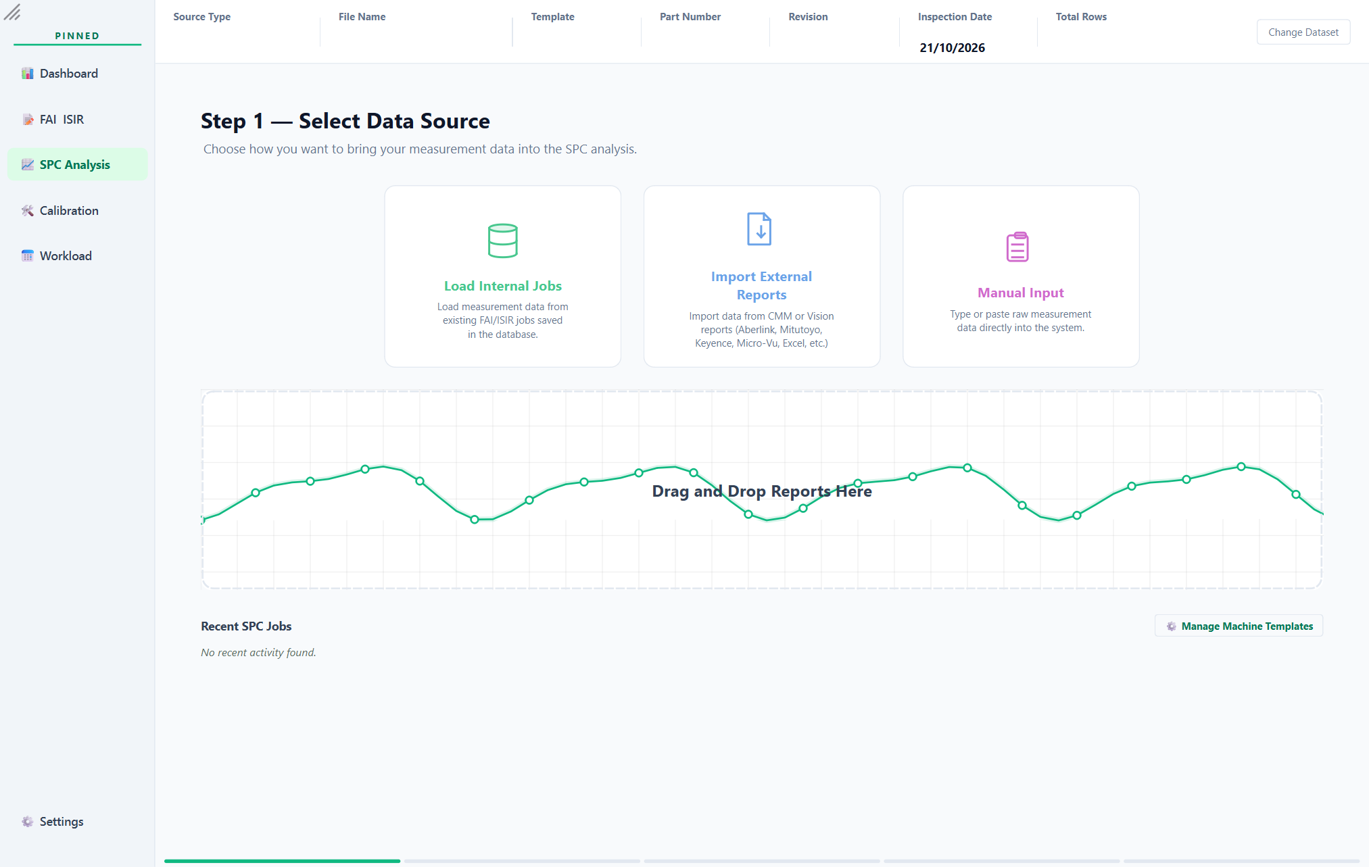Click the FAI ISIR document icon
The image size is (1369, 867).
27,120
